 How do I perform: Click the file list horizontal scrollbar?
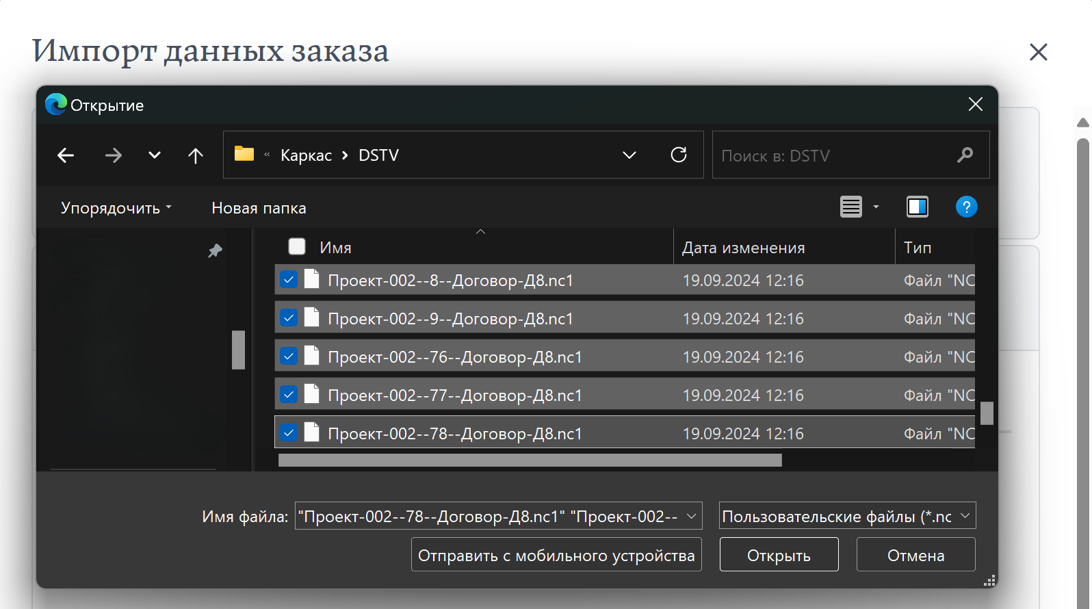coord(530,461)
